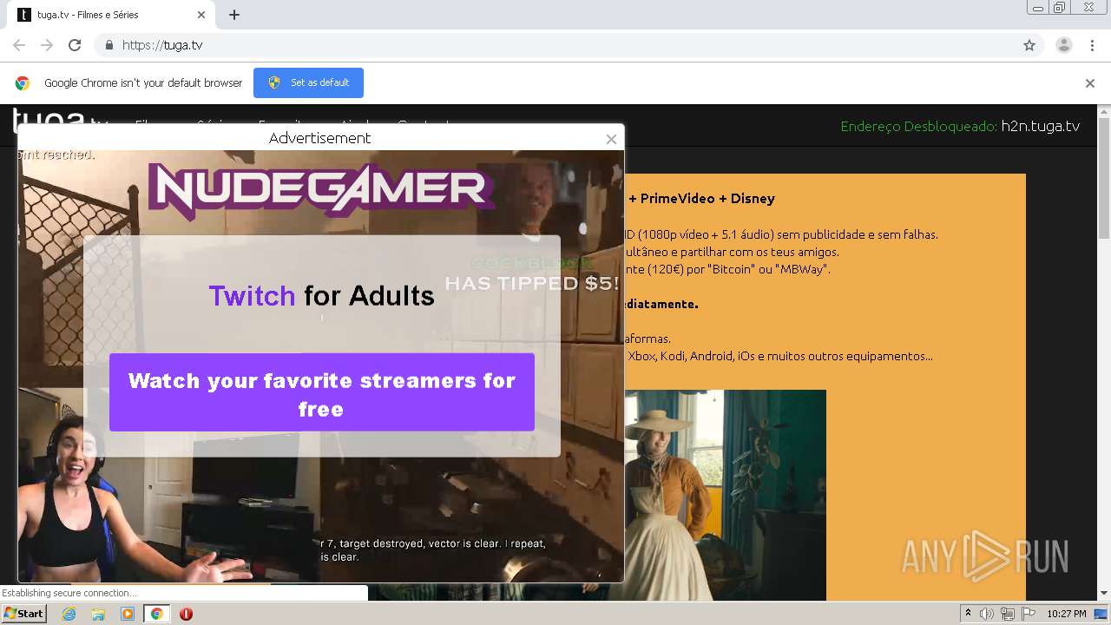
Task: Open the Chrome profile avatar
Action: point(1064,45)
